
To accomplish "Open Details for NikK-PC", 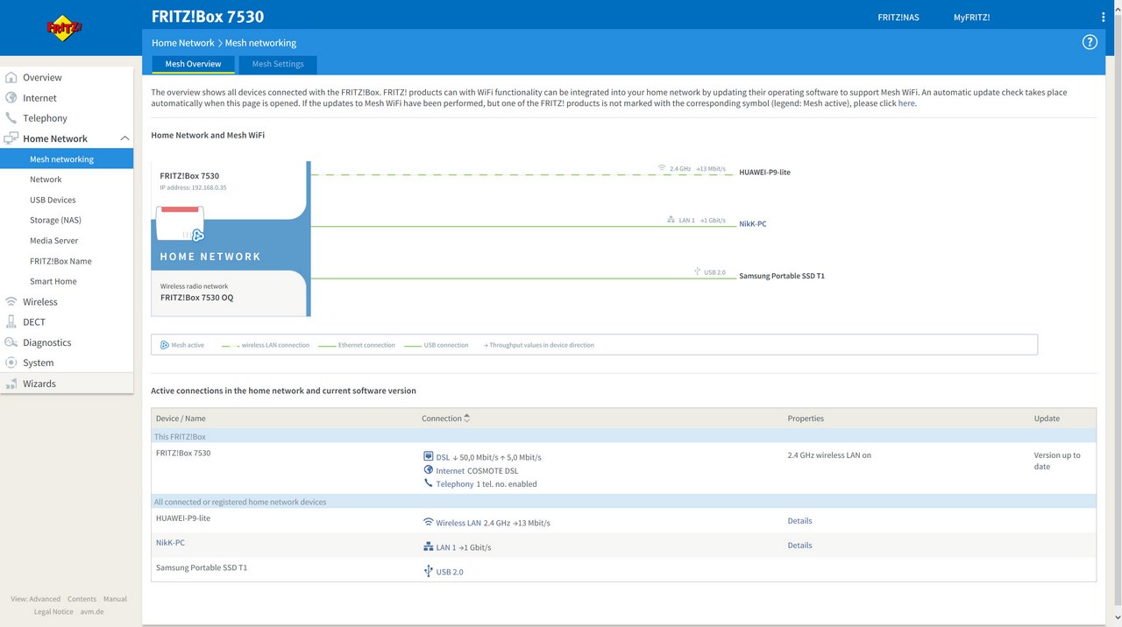I will [799, 546].
